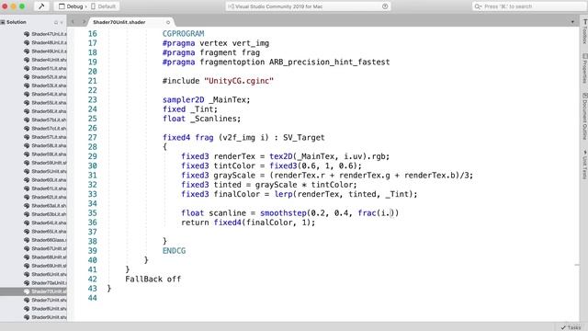Select Shader61Lit in the solution tree
This screenshot has height=331, width=588.
point(49,188)
